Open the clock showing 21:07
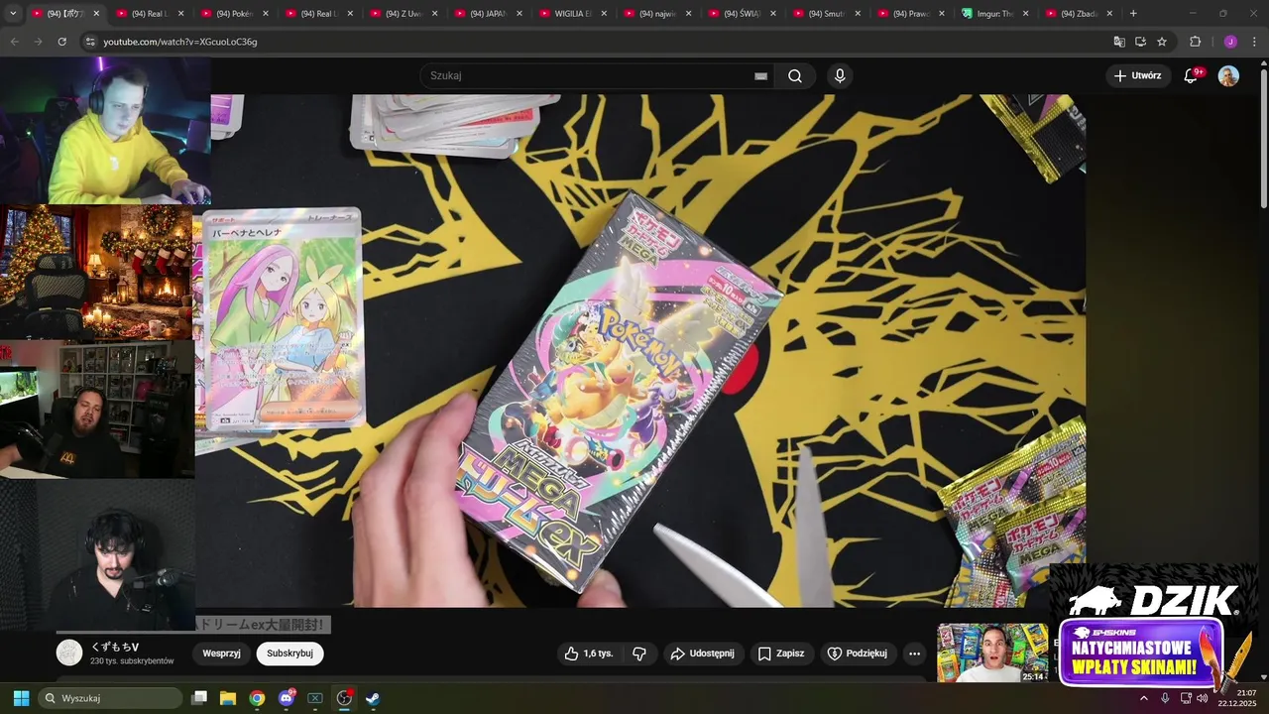 pos(1237,698)
